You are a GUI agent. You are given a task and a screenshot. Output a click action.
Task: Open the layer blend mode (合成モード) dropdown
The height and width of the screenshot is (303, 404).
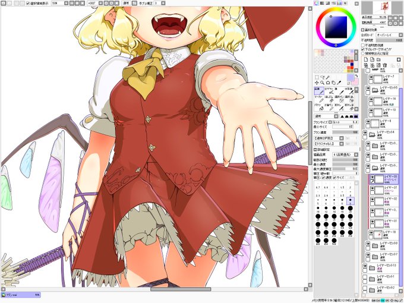(x=389, y=35)
